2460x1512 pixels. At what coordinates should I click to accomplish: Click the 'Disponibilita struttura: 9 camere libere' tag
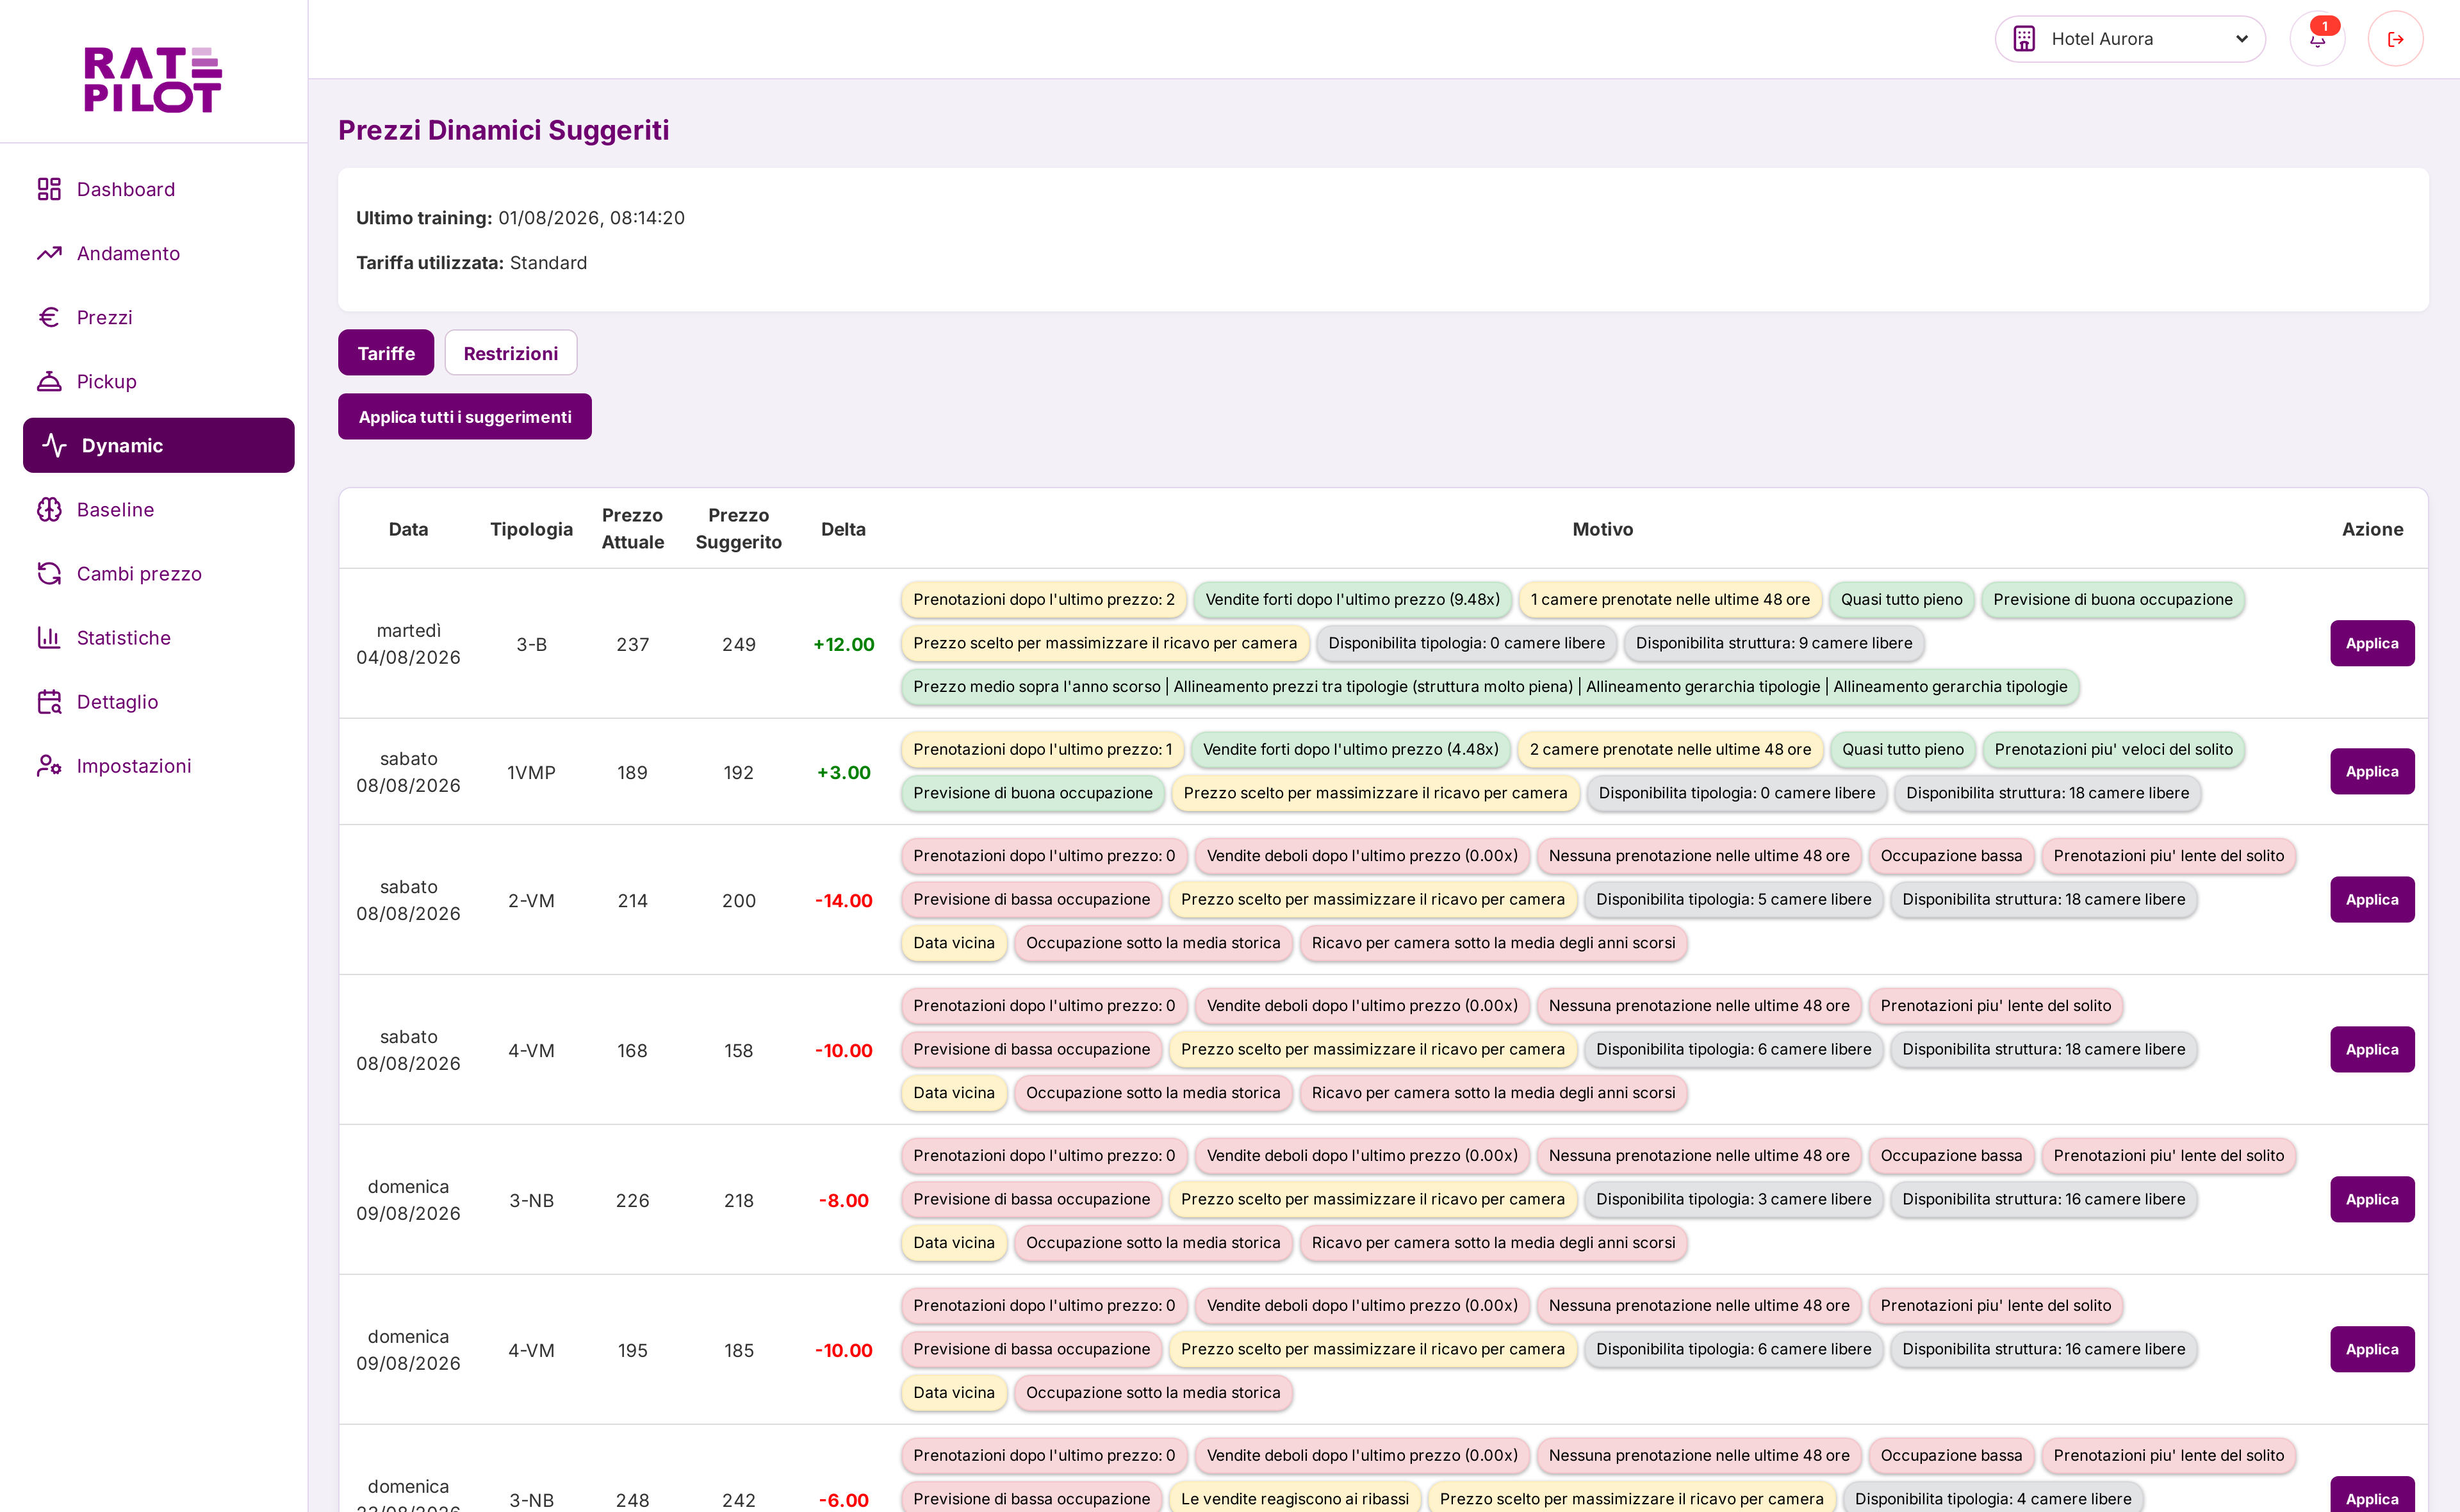pos(1773,643)
